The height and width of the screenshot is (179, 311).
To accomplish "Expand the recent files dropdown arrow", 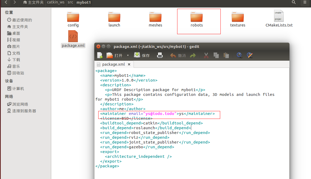I will pyautogui.click(x=128, y=55).
